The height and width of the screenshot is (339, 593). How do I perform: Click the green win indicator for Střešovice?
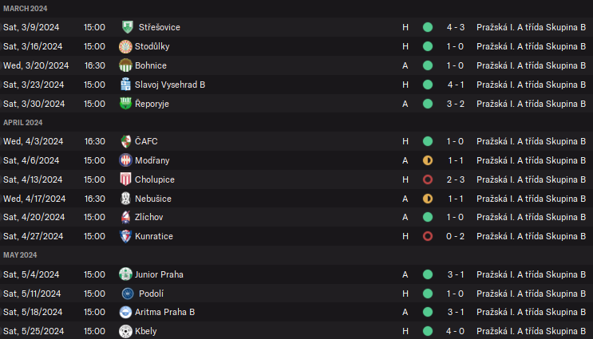428,27
